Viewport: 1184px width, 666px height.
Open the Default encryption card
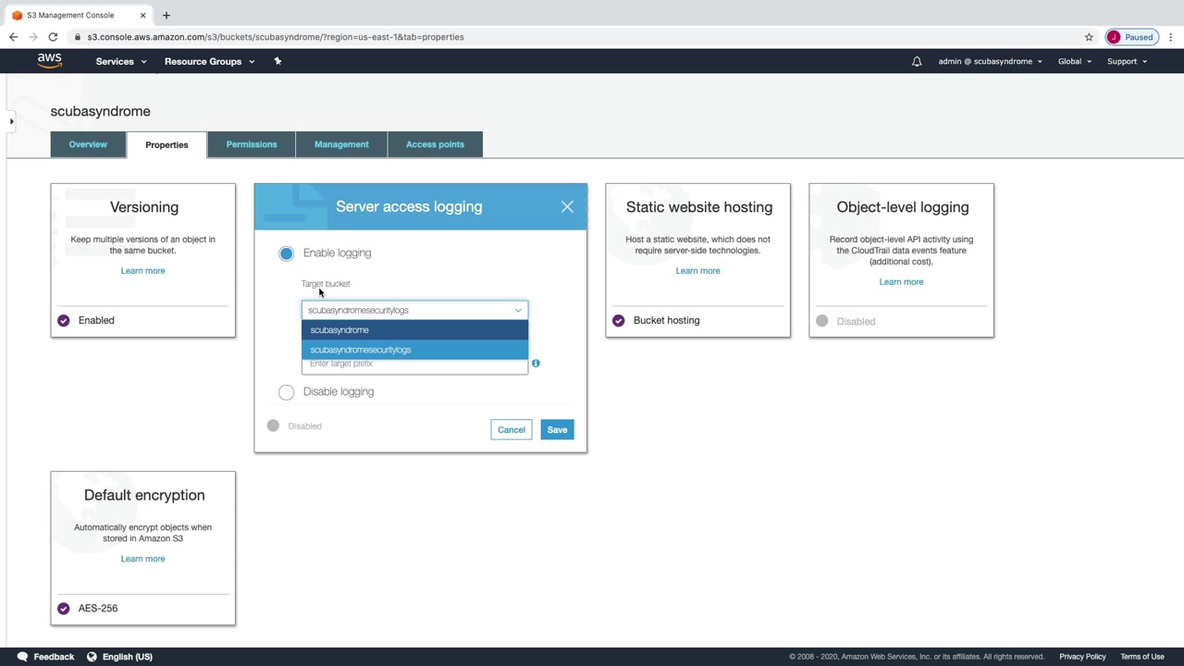[x=143, y=549]
